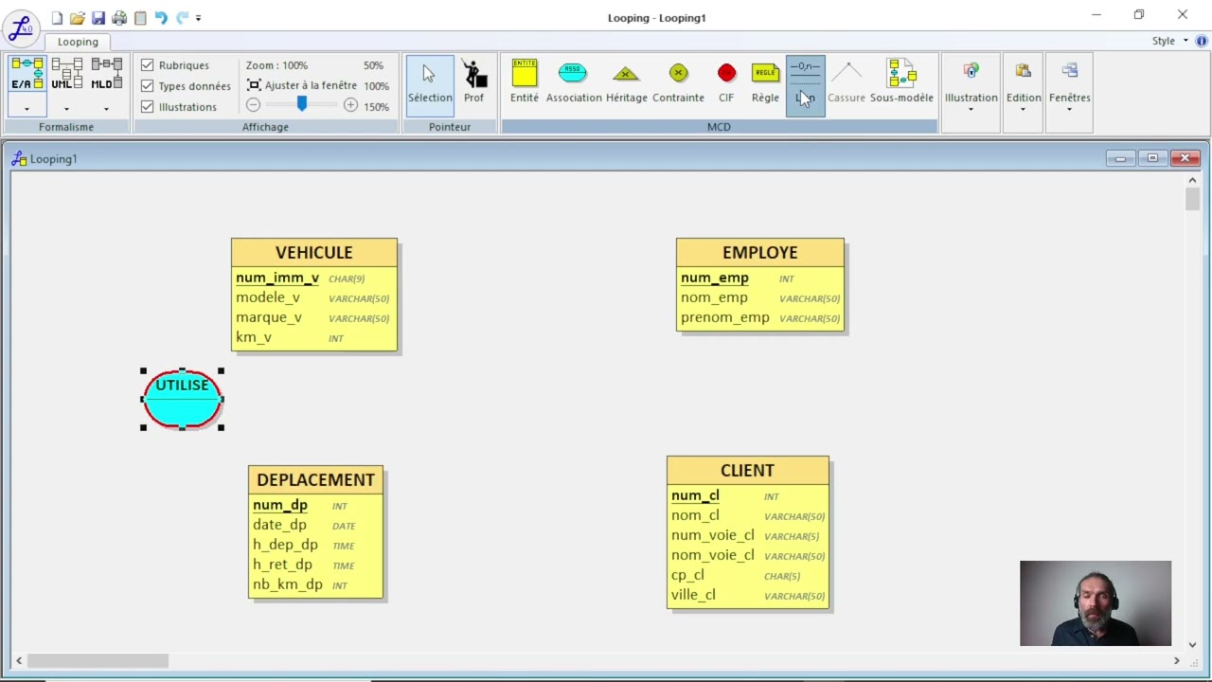Select the DEPLACEMENT entity header

[x=315, y=480]
